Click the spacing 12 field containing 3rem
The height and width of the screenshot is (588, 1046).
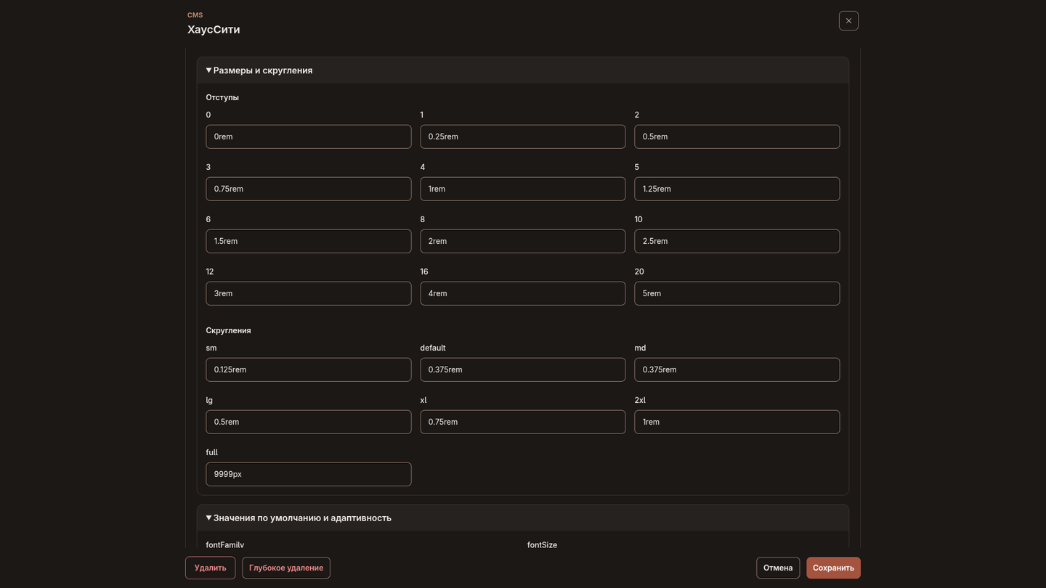[309, 293]
